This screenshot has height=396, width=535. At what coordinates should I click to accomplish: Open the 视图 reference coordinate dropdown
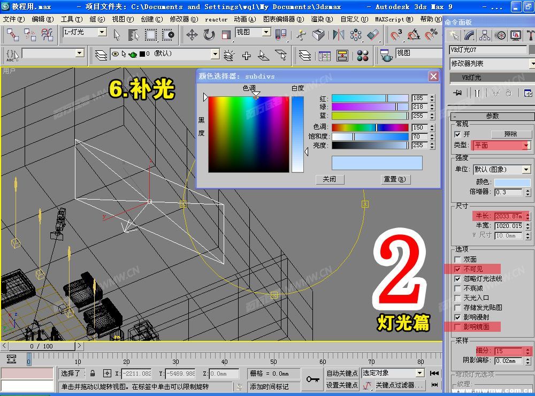click(x=266, y=32)
